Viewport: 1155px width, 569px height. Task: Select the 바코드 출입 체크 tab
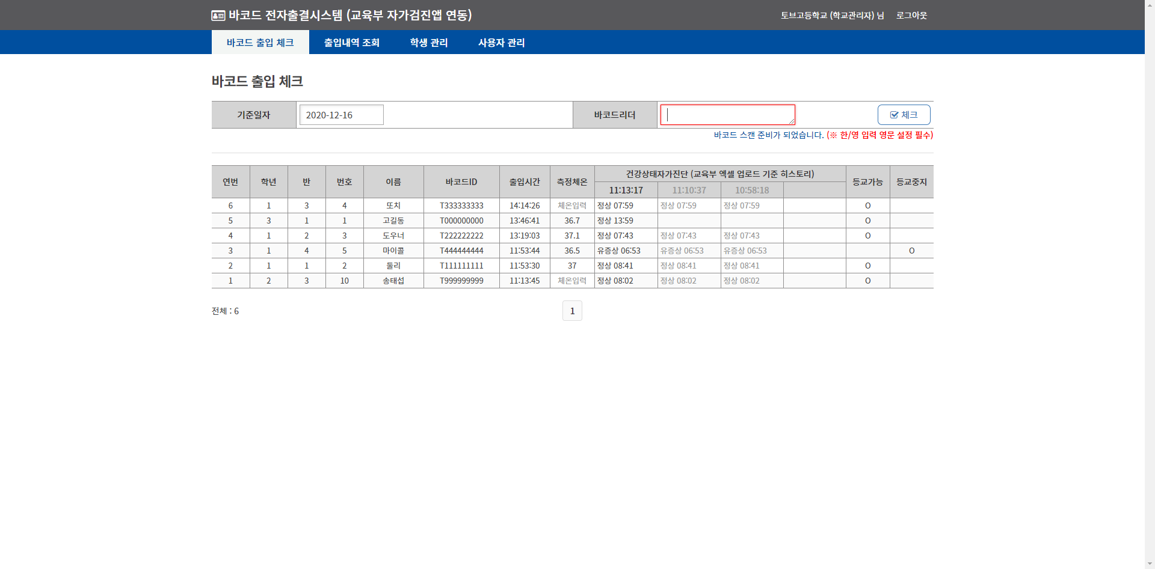click(260, 43)
